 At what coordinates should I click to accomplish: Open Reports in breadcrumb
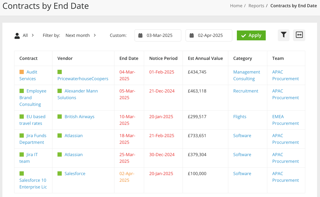pos(256,6)
